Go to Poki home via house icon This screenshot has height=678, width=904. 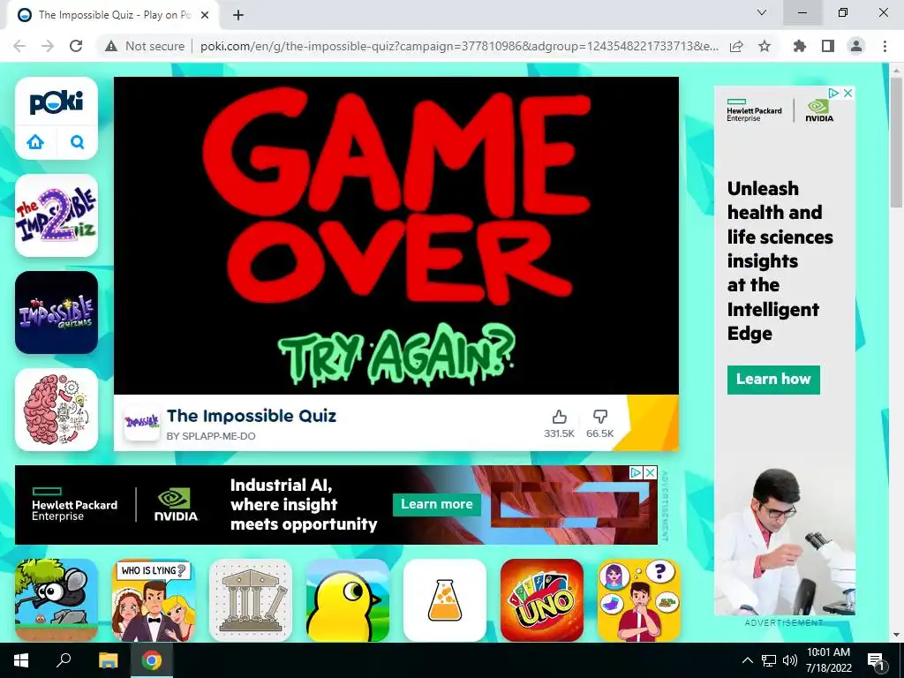(x=35, y=142)
